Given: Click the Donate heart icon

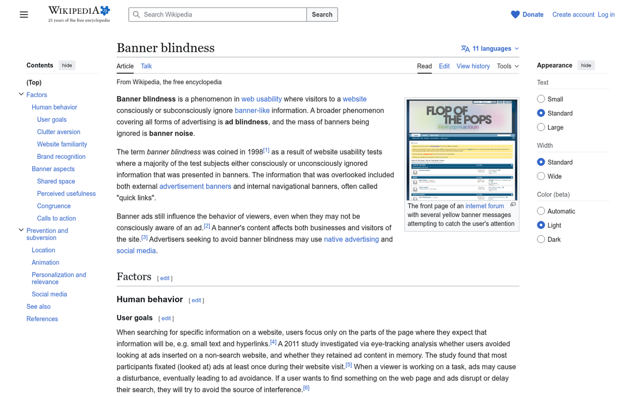Looking at the screenshot, I should (515, 15).
